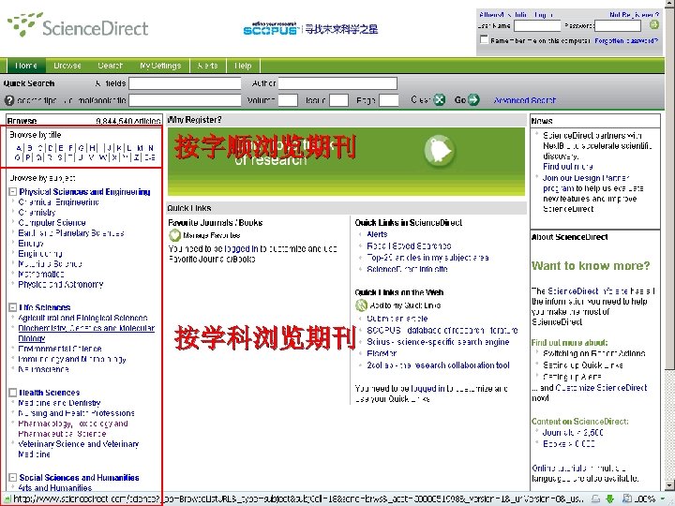Open Agricultural and Biological Sciences
Screen dimensions: 675x506
[x=82, y=318]
